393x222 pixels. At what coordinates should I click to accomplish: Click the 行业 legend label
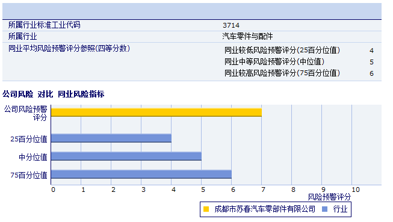[x=340, y=209]
